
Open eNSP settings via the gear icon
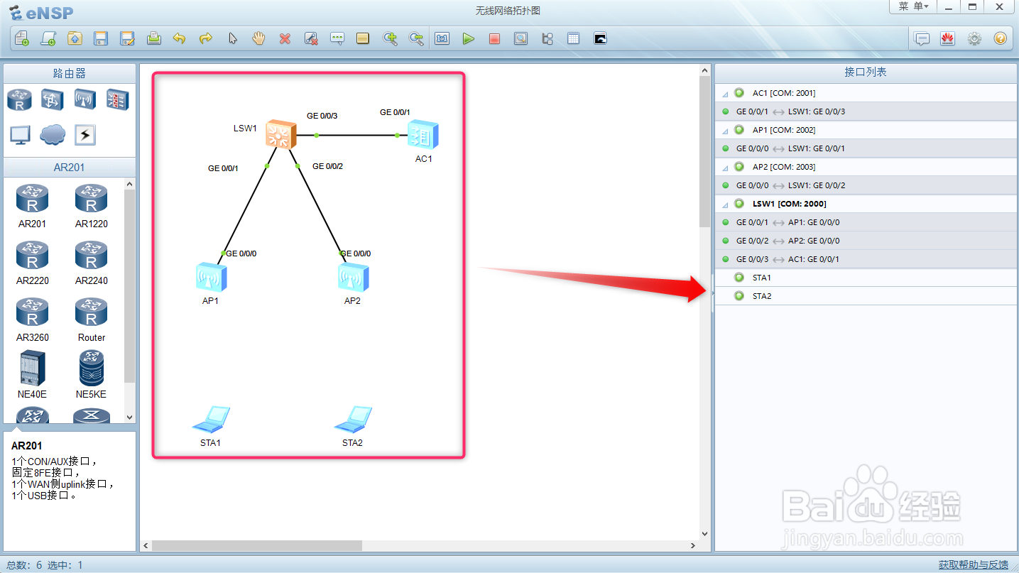pyautogui.click(x=974, y=38)
